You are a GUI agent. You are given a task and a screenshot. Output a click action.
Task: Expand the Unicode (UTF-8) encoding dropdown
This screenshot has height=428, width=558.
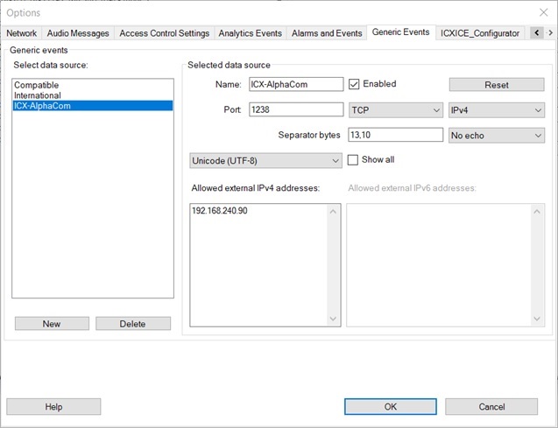coord(265,161)
